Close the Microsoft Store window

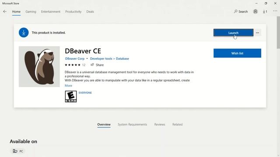[275, 3]
